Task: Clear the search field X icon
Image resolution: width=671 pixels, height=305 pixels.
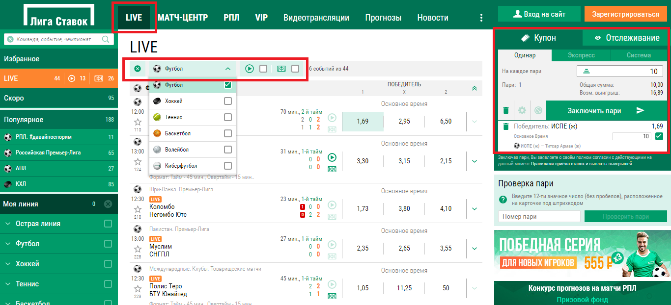Action: click(10, 39)
